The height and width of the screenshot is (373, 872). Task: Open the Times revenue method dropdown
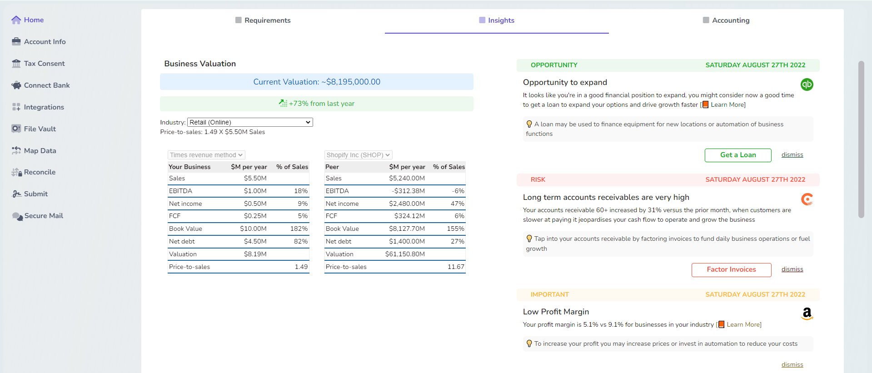pyautogui.click(x=206, y=155)
